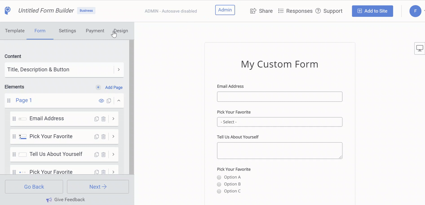Collapse the Page 1 elements list
The height and width of the screenshot is (205, 425).
click(x=119, y=101)
